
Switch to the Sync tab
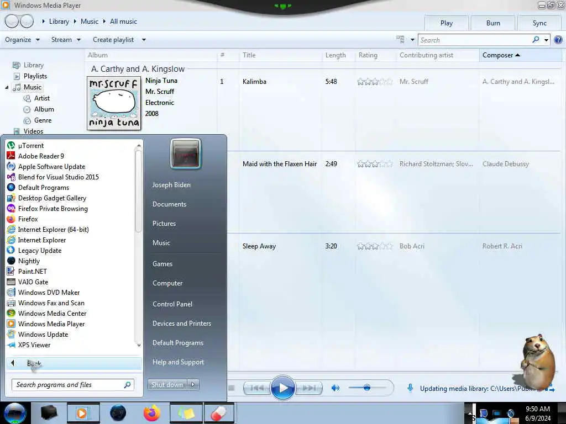tap(539, 23)
